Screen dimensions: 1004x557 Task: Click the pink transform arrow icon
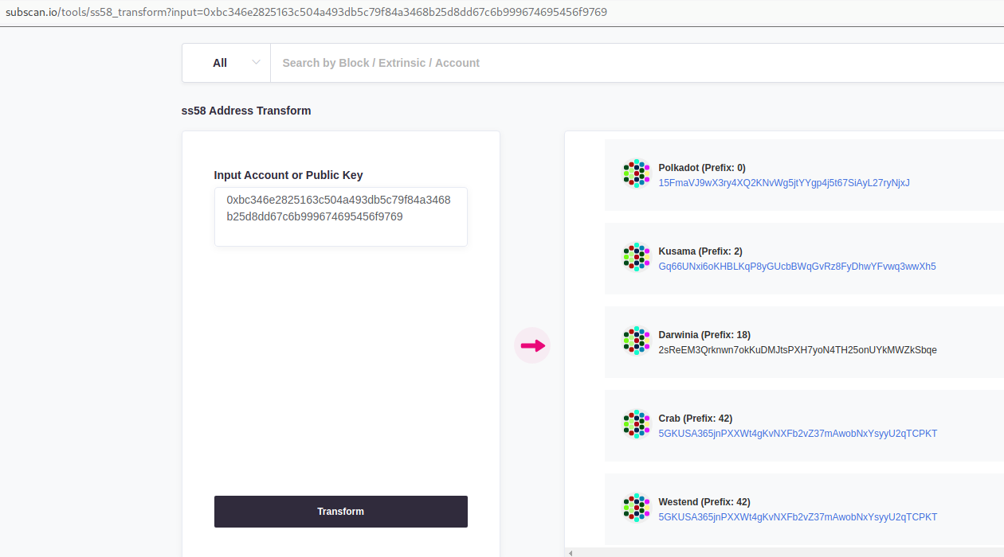[x=531, y=345]
